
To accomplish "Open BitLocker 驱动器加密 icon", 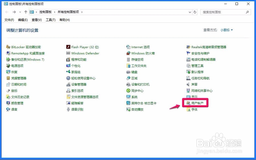I will 8,47.
